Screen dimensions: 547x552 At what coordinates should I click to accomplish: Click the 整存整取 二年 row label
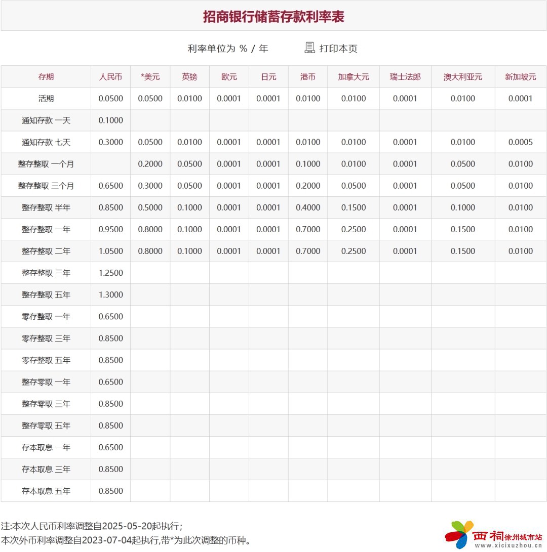(x=46, y=251)
